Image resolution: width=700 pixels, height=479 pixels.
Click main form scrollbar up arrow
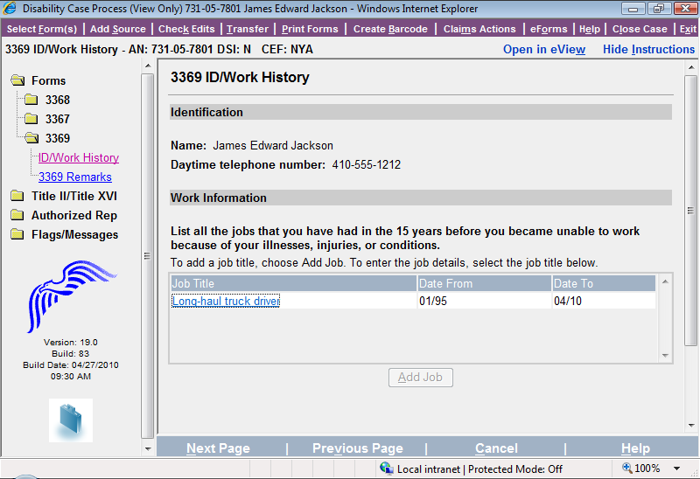[x=691, y=67]
